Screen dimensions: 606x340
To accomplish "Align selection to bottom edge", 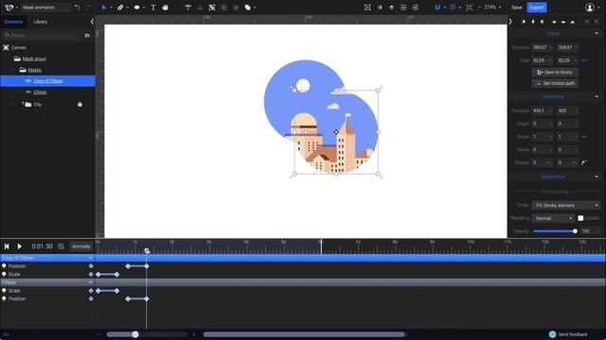I will pos(572,22).
